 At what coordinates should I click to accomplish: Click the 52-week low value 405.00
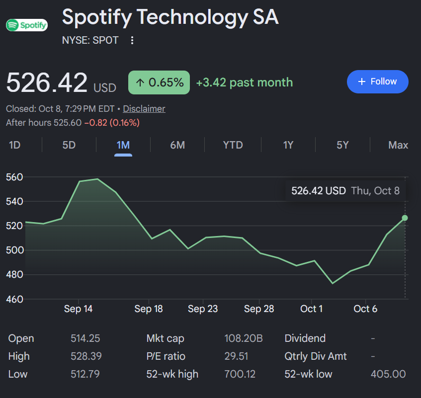(x=388, y=374)
